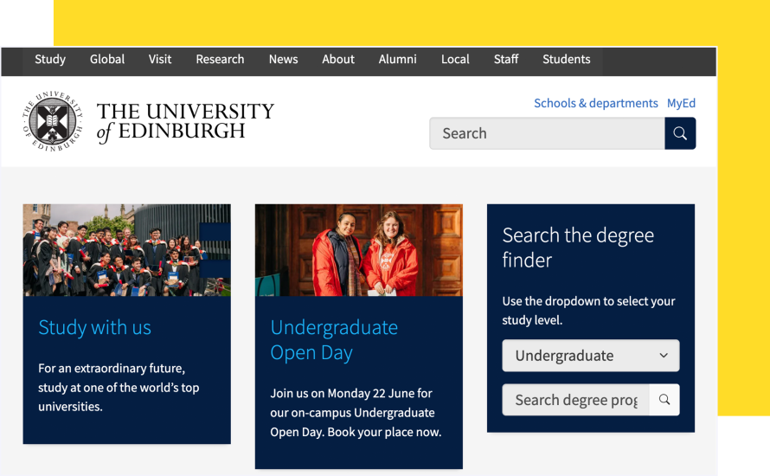770x476 pixels.
Task: Select News in the top navigation
Action: [284, 60]
